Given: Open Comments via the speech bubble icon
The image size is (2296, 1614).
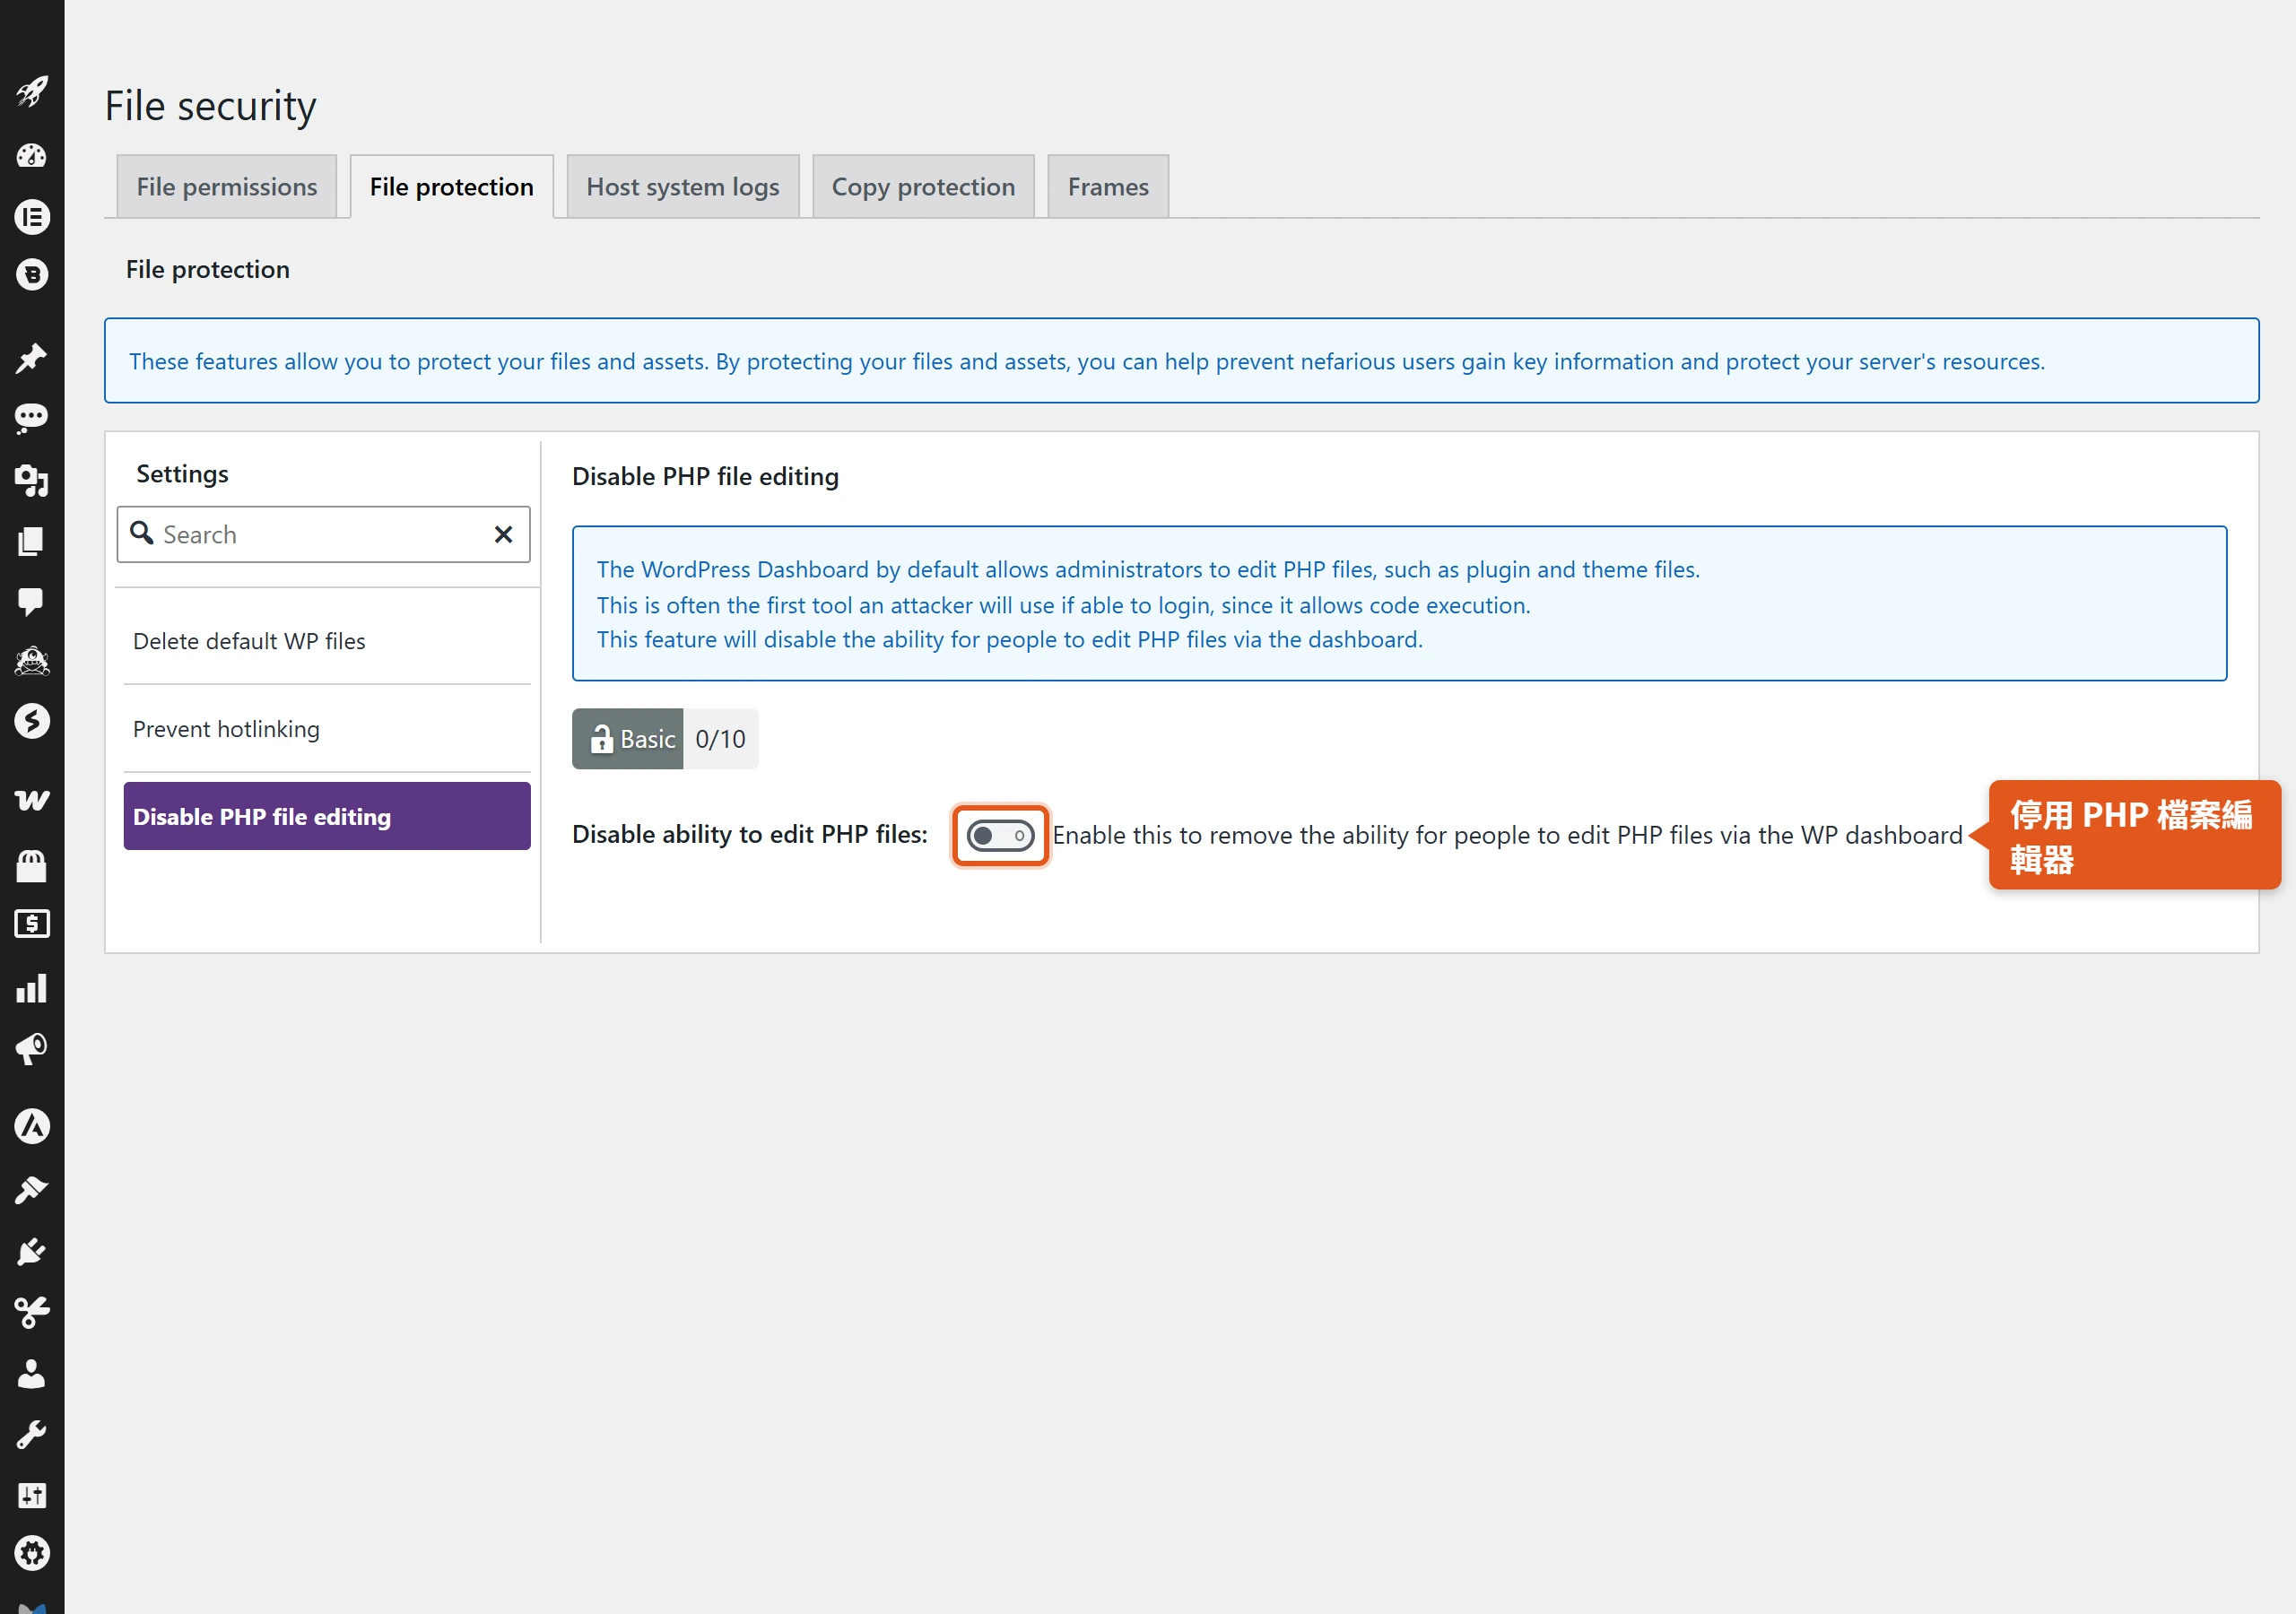Looking at the screenshot, I should (x=32, y=601).
